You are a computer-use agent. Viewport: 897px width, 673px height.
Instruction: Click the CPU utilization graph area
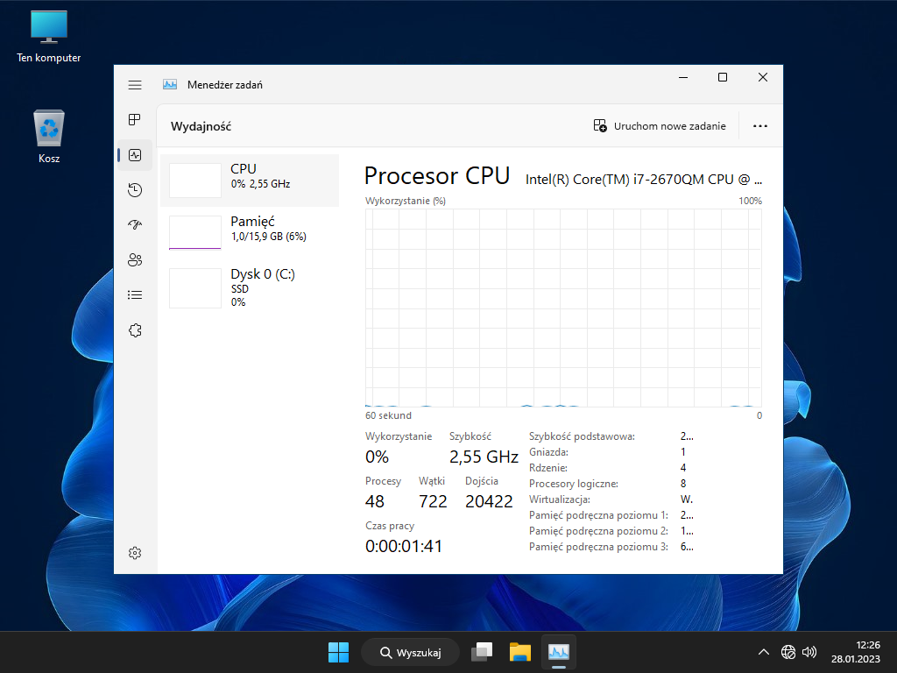pyautogui.click(x=563, y=308)
